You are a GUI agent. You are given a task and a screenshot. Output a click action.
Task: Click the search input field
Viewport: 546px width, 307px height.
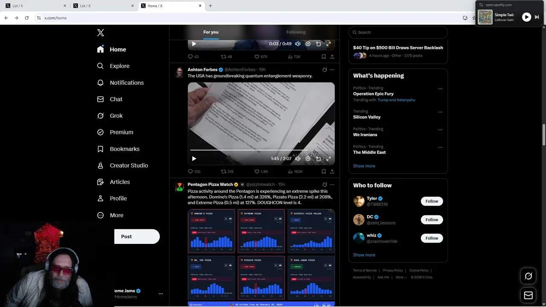pyautogui.click(x=398, y=32)
